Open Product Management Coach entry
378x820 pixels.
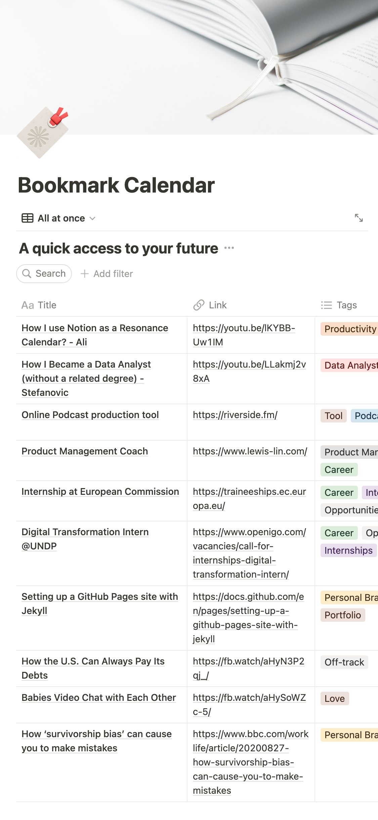[x=85, y=451]
